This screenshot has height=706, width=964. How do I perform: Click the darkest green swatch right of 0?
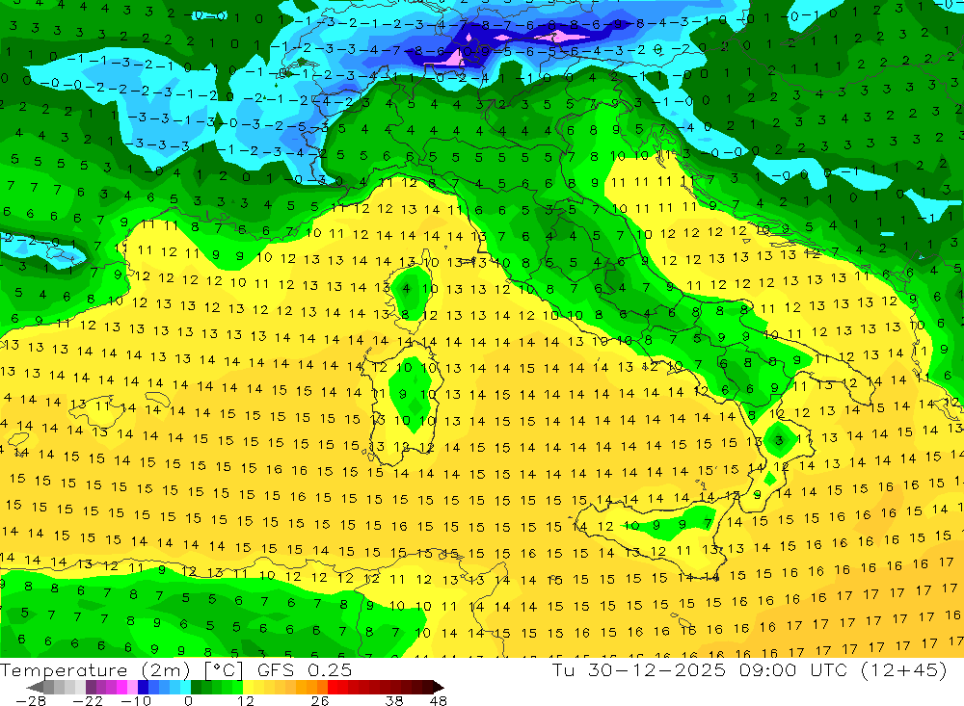coord(196,687)
